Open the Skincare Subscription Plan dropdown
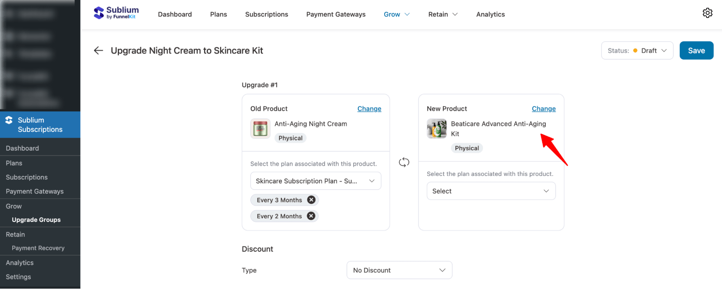The width and height of the screenshot is (722, 289). click(x=315, y=181)
